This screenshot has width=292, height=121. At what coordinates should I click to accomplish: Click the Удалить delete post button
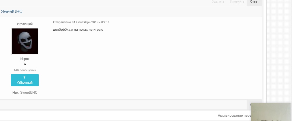(x=218, y=2)
